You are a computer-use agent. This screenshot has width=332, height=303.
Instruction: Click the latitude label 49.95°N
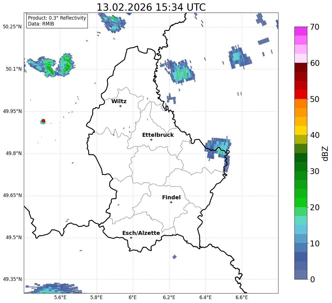[12, 111]
